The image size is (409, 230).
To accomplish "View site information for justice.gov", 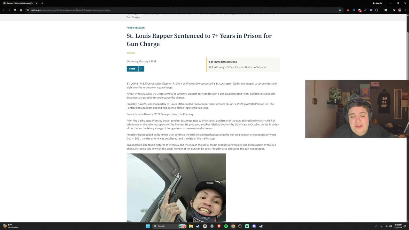I will [x=27, y=10].
